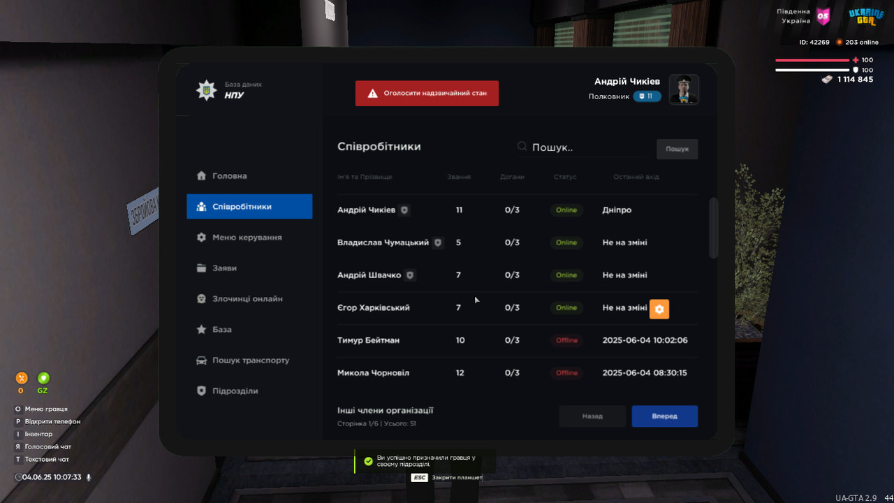This screenshot has width=894, height=503.
Task: Click the player avatar portrait
Action: coord(684,89)
